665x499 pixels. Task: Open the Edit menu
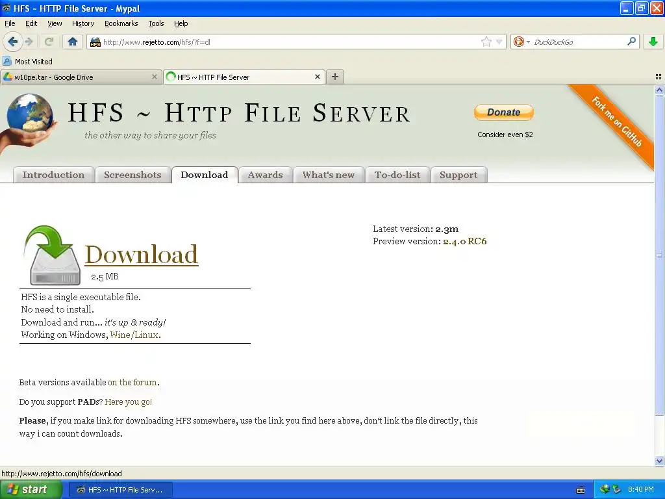tap(31, 23)
